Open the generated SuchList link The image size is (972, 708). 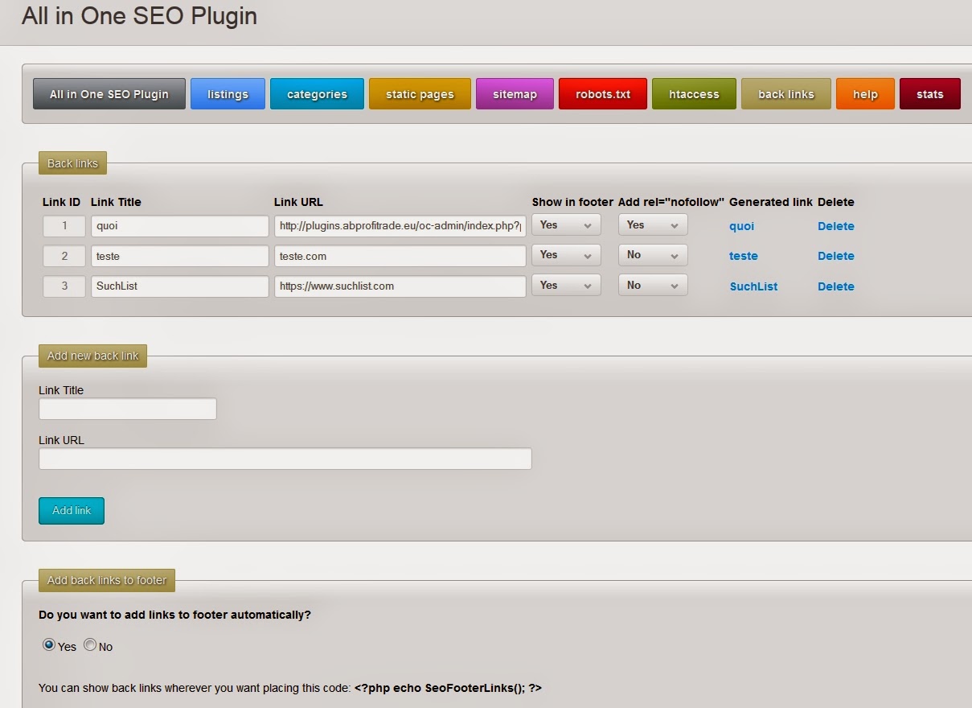(x=753, y=286)
